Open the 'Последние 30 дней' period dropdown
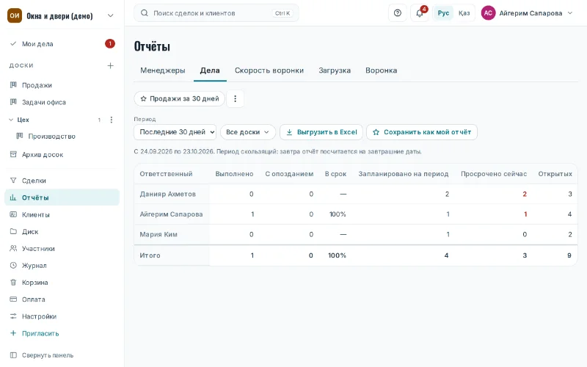This screenshot has height=367, width=587. (x=175, y=132)
